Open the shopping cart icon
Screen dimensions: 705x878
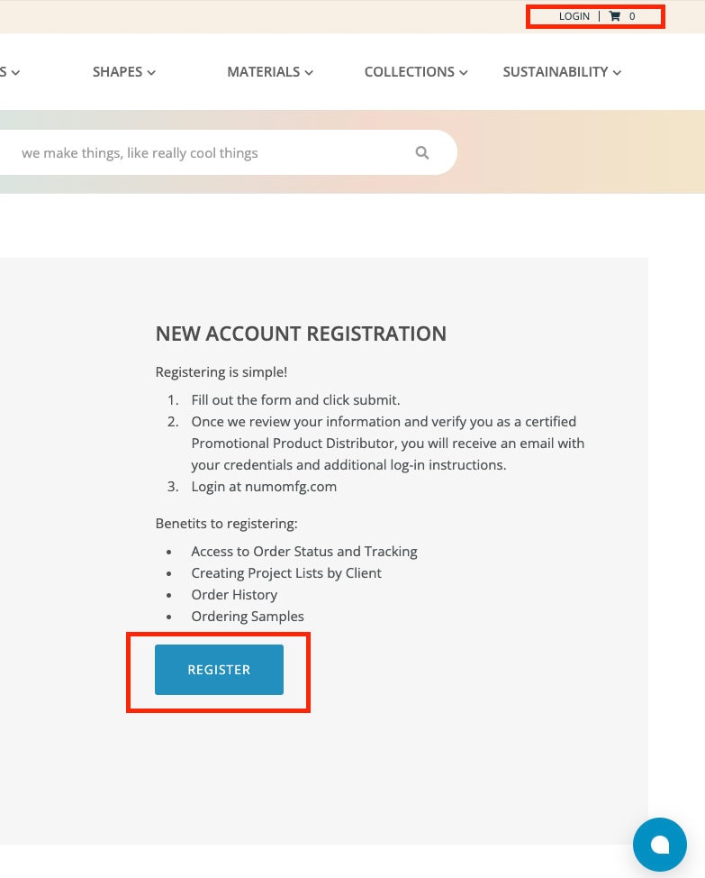click(614, 16)
